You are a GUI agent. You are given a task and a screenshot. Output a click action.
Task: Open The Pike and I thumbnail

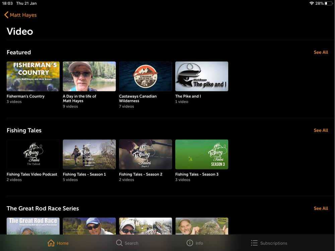tap(202, 76)
